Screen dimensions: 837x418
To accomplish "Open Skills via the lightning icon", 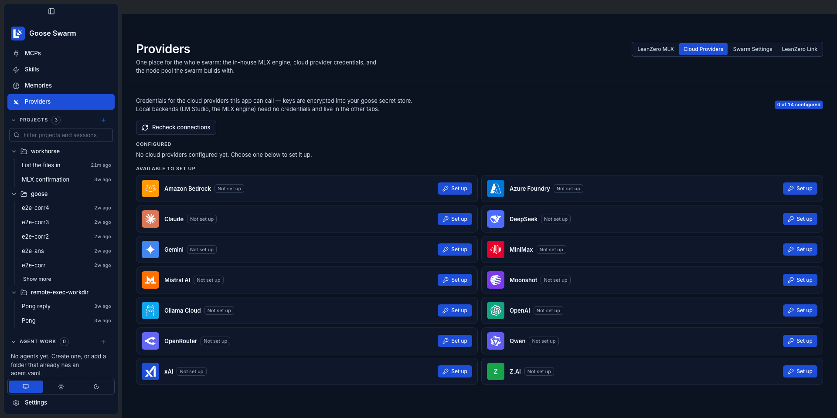I will (16, 69).
